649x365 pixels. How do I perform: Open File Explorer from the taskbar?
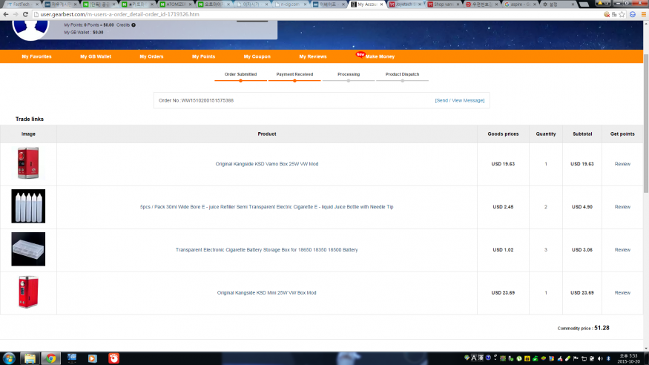pyautogui.click(x=30, y=358)
